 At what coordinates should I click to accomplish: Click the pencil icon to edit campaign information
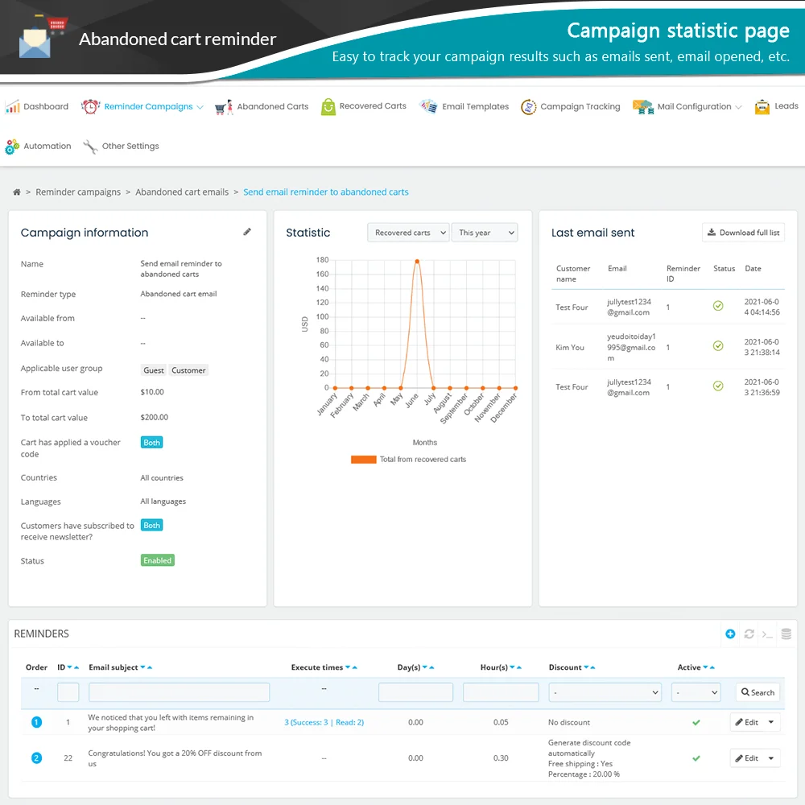click(x=247, y=232)
